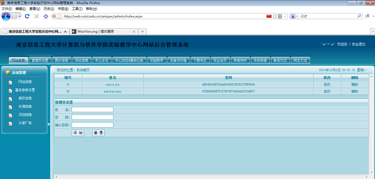The height and width of the screenshot is (179, 375).
Task: Focus the 姓名 input field
Action: [93, 110]
